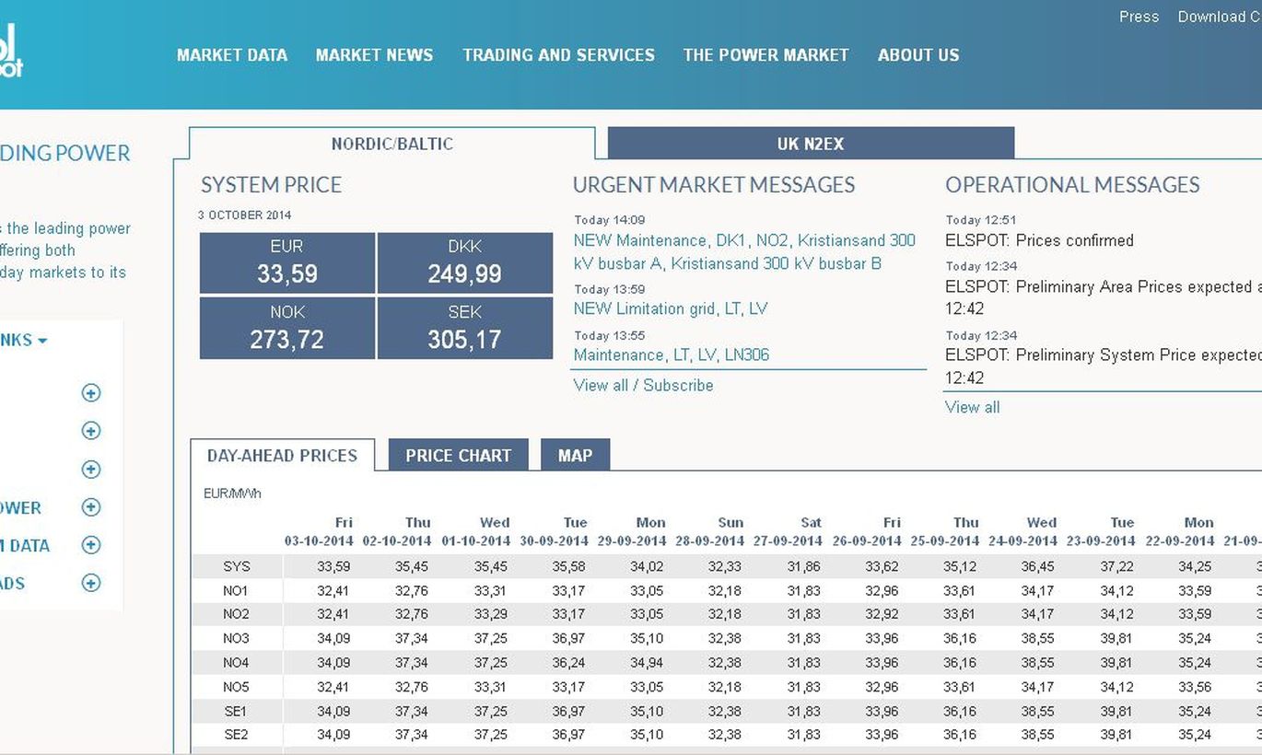Image resolution: width=1262 pixels, height=755 pixels.
Task: Select the MAP tab
Action: pos(575,455)
